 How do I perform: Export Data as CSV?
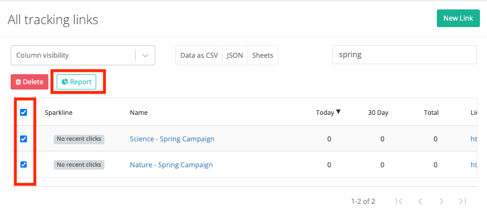[x=199, y=55]
